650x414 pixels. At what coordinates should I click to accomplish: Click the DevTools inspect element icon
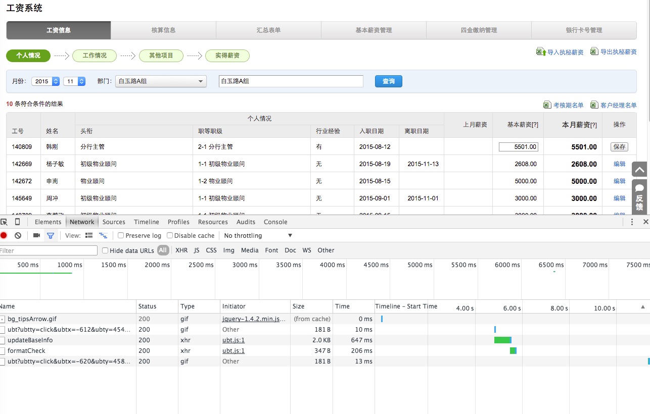[x=4, y=222]
